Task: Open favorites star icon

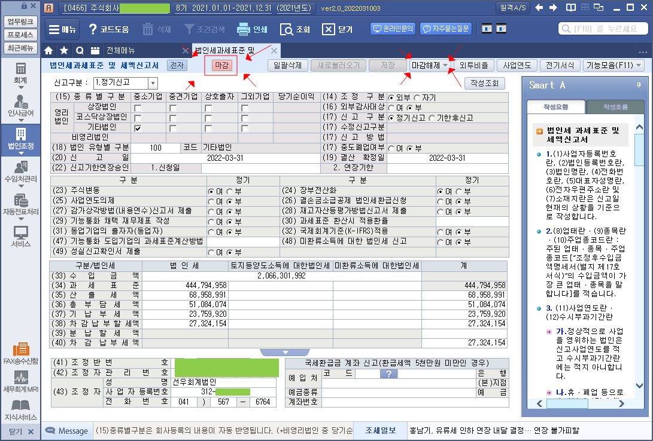Action: [x=63, y=51]
